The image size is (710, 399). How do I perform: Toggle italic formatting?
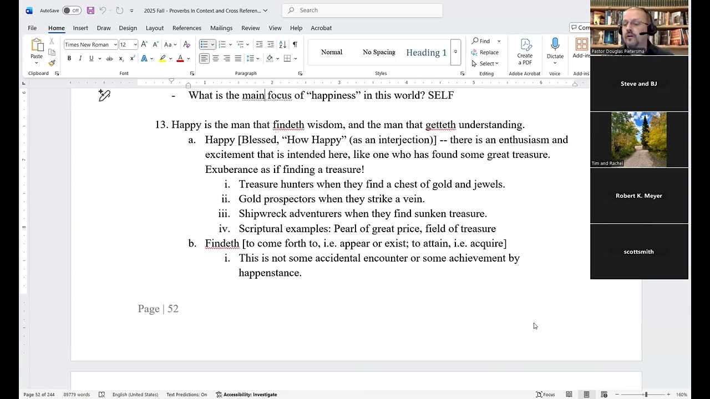pyautogui.click(x=80, y=58)
